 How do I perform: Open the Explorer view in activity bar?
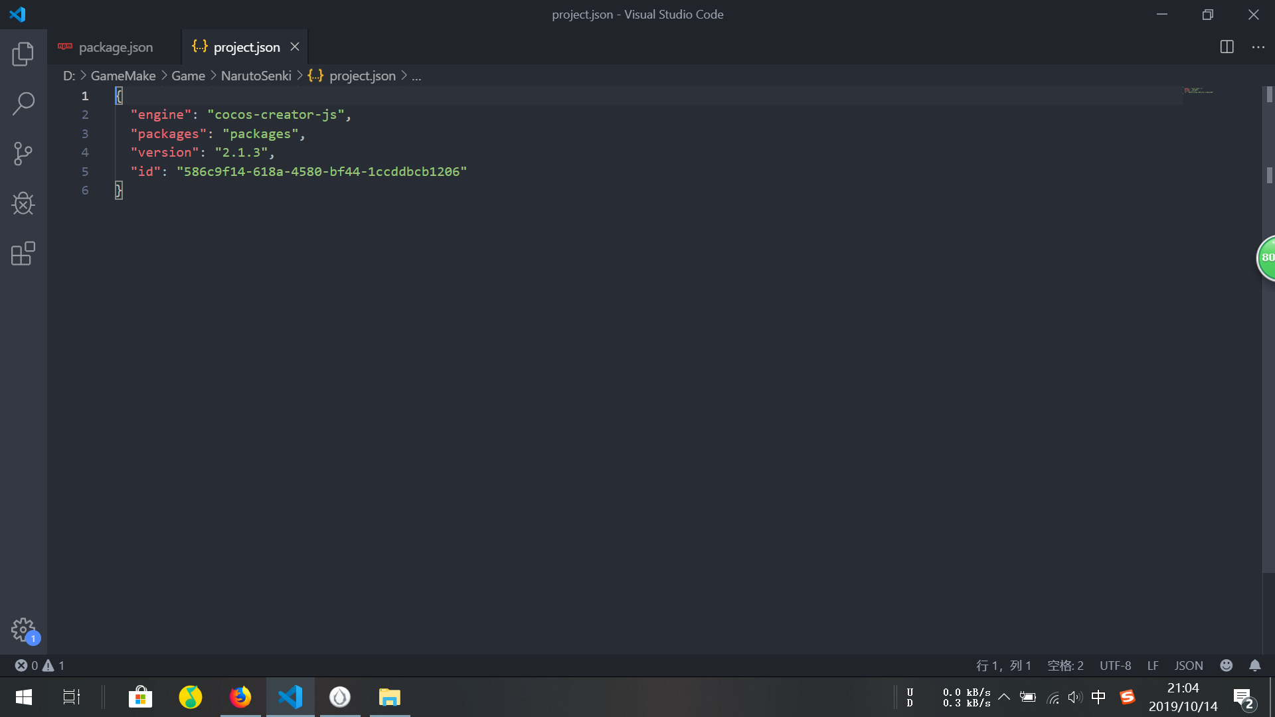[23, 54]
